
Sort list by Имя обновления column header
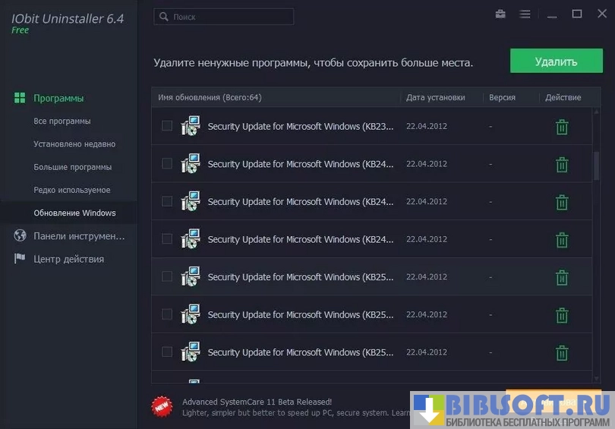coord(210,97)
